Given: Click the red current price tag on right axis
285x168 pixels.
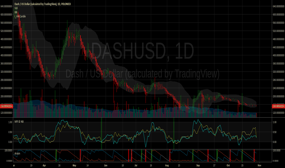Looking at the screenshot, I should pos(278,106).
